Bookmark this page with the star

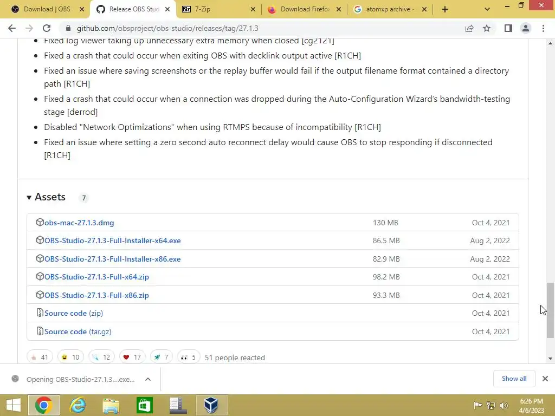click(487, 28)
